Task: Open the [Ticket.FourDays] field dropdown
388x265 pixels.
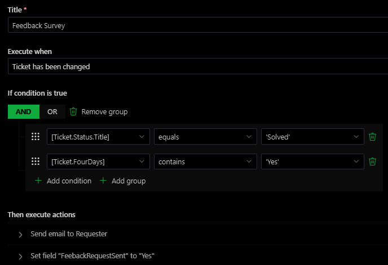Action: (98, 161)
